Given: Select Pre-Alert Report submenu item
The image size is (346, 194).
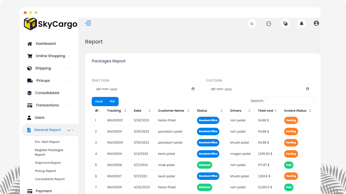Looking at the screenshot, I should [x=47, y=142].
